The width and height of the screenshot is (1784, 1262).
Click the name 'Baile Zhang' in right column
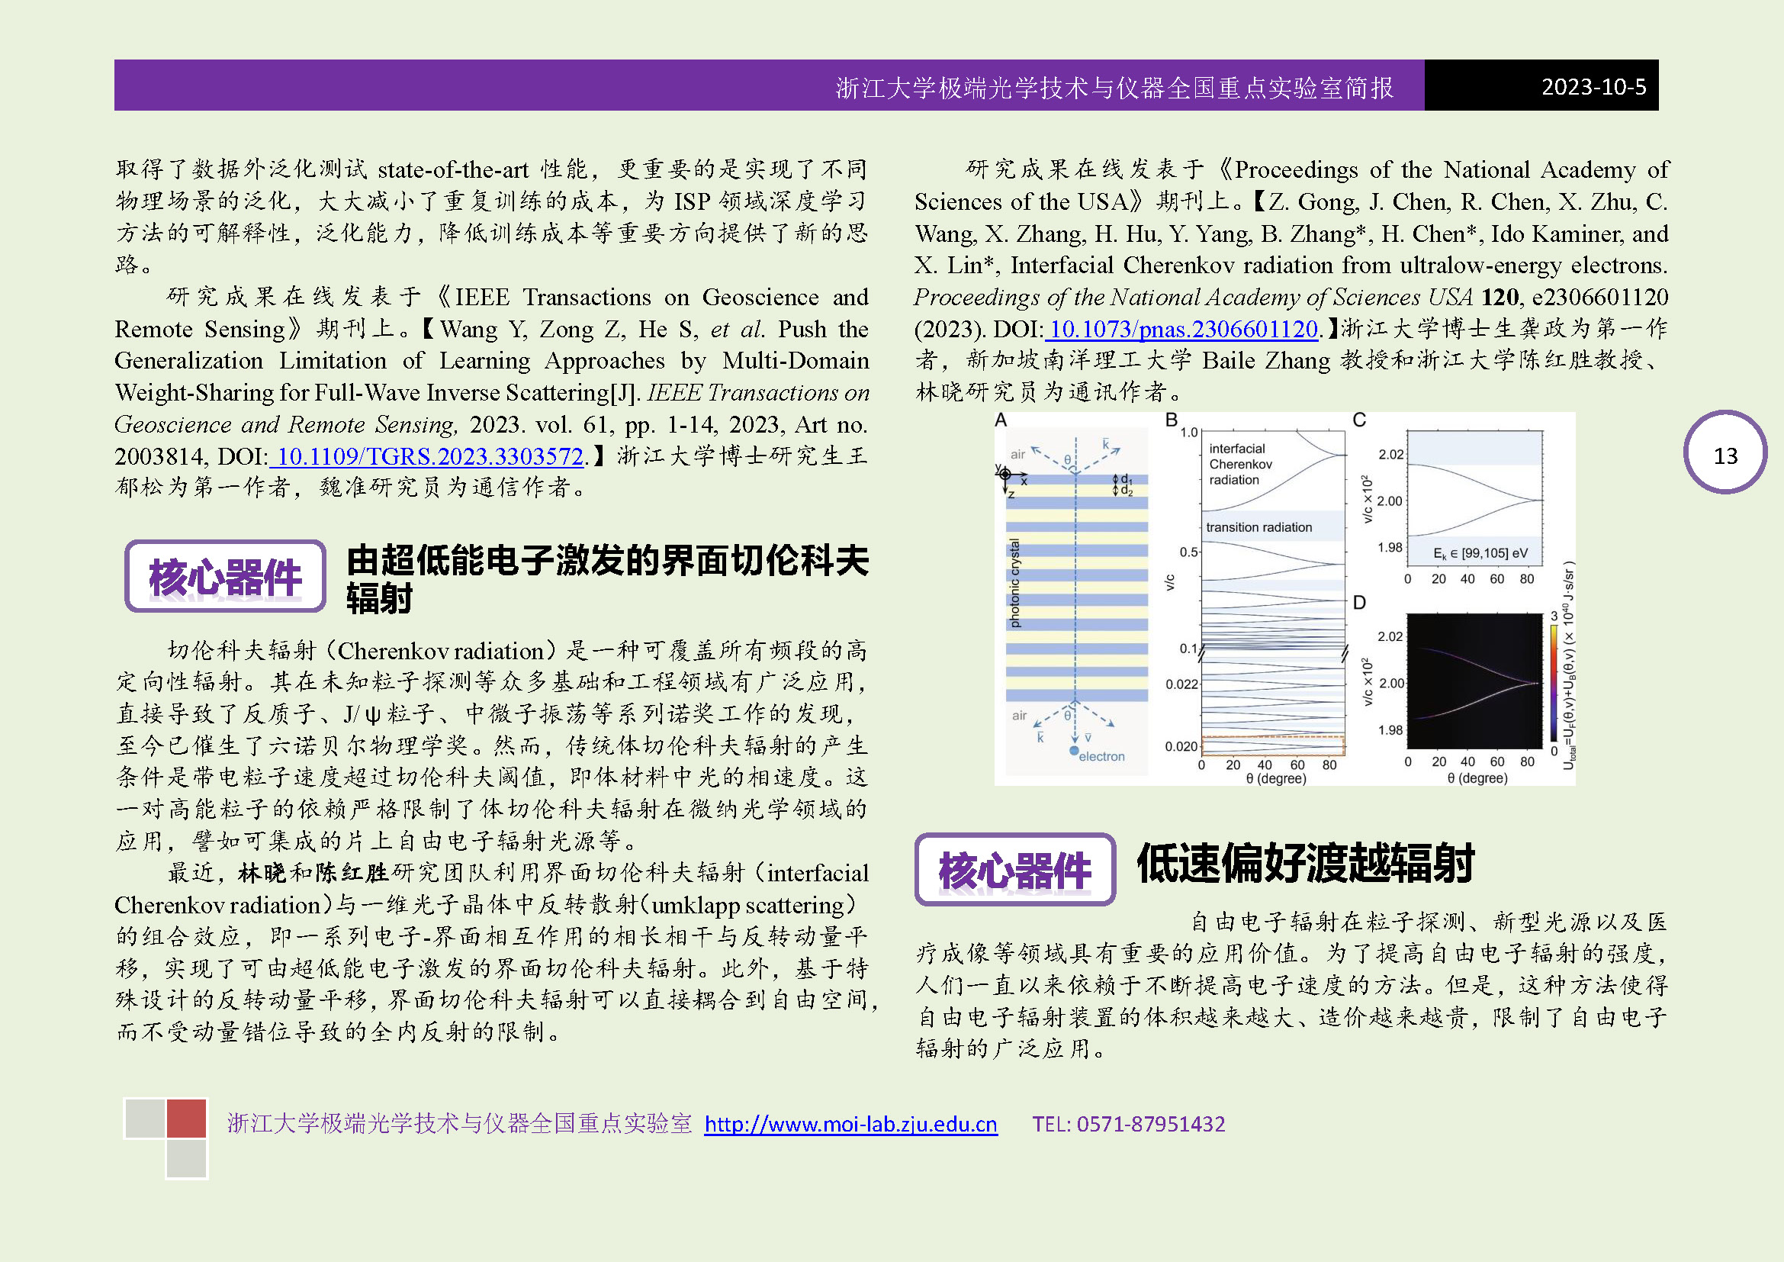(x=1267, y=361)
